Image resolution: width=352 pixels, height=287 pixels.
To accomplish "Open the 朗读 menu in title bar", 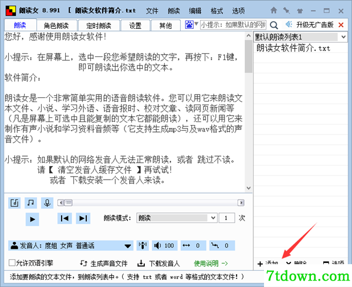I will (x=174, y=11).
